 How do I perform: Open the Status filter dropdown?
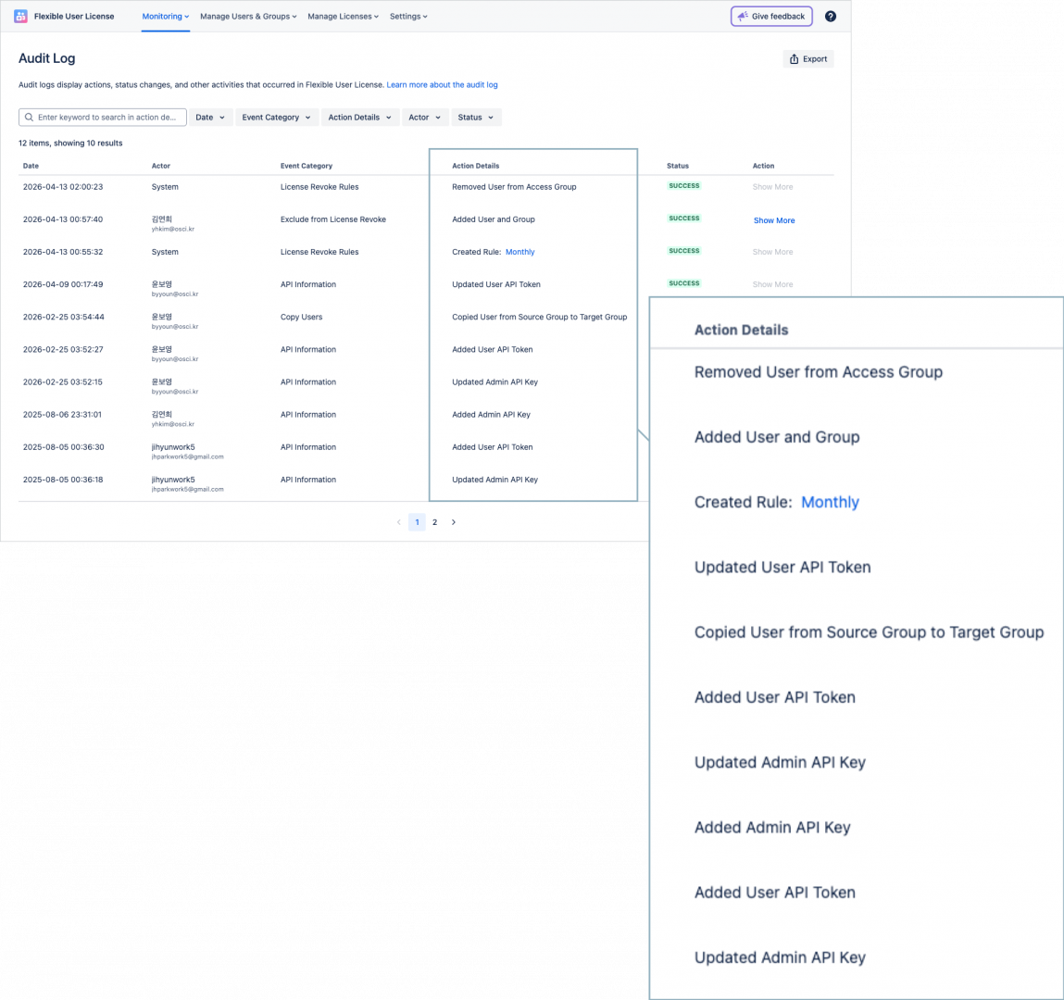click(x=476, y=118)
